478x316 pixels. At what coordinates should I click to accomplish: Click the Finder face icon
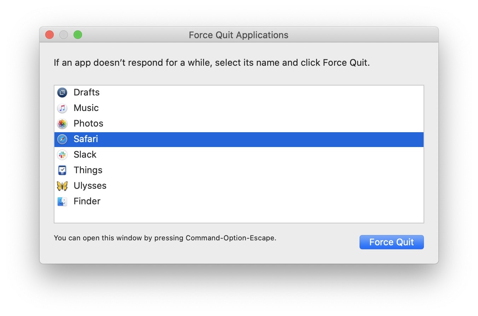pyautogui.click(x=62, y=201)
